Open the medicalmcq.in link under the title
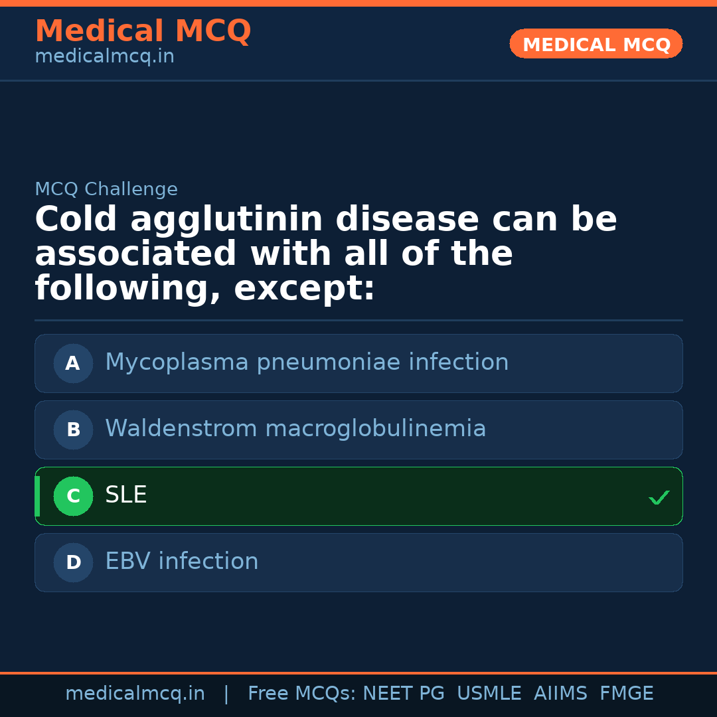The height and width of the screenshot is (717, 717). [x=104, y=57]
